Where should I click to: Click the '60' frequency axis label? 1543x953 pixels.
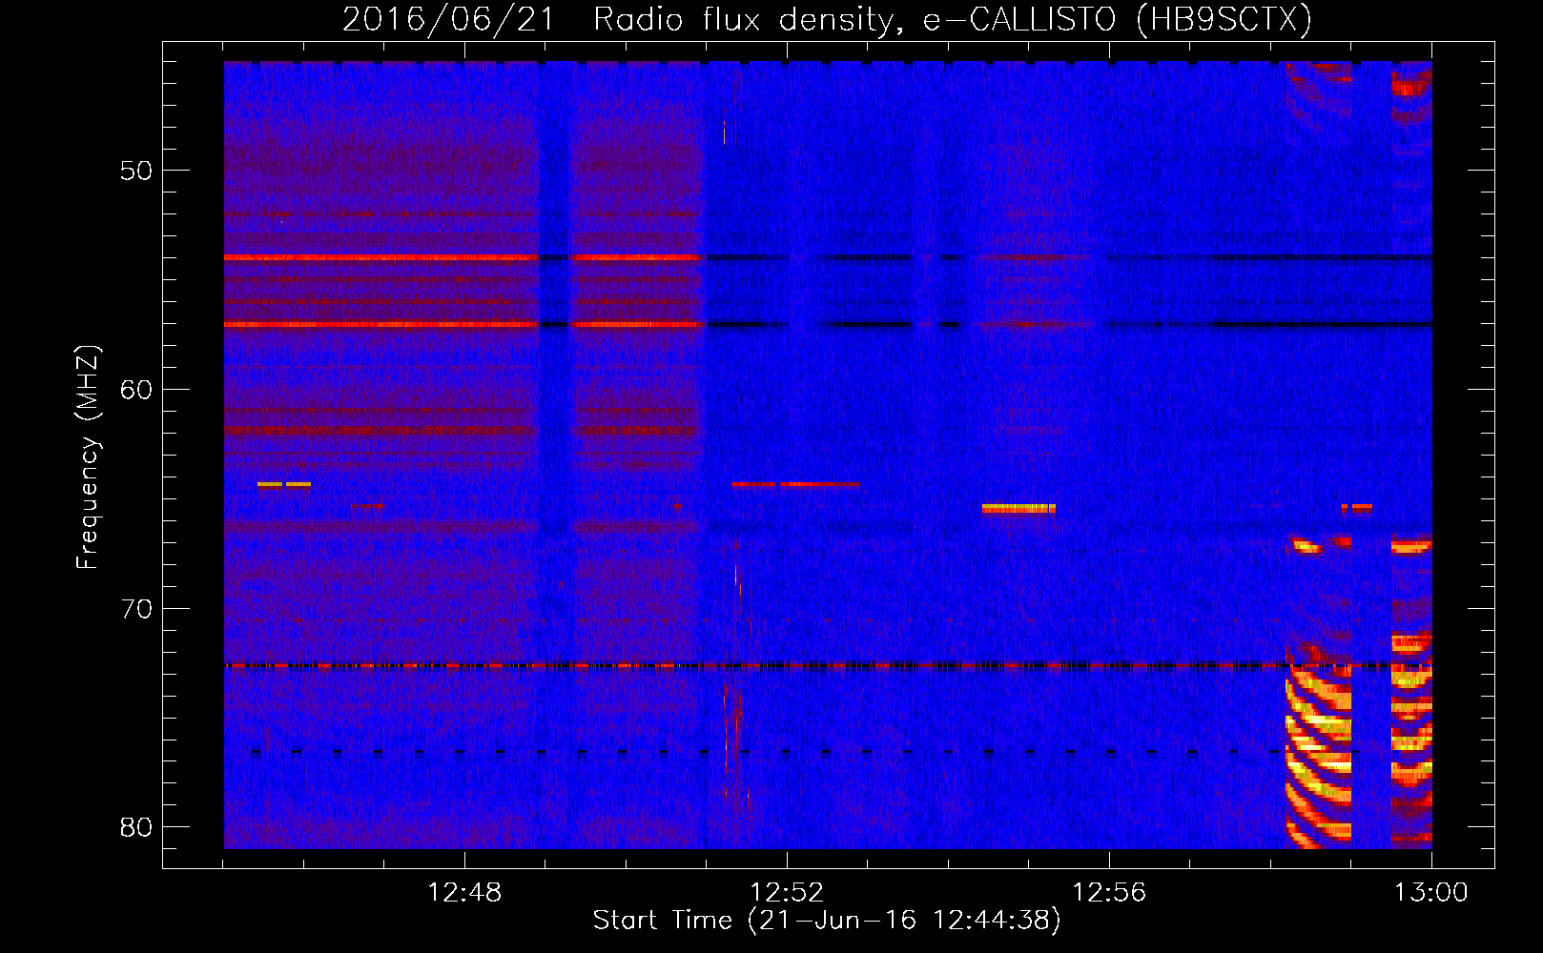point(136,390)
